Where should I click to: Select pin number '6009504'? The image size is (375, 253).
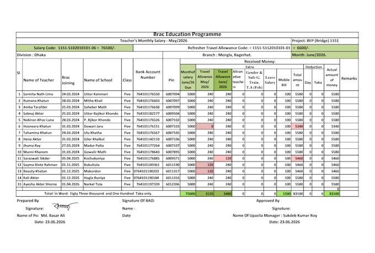[x=173, y=114]
